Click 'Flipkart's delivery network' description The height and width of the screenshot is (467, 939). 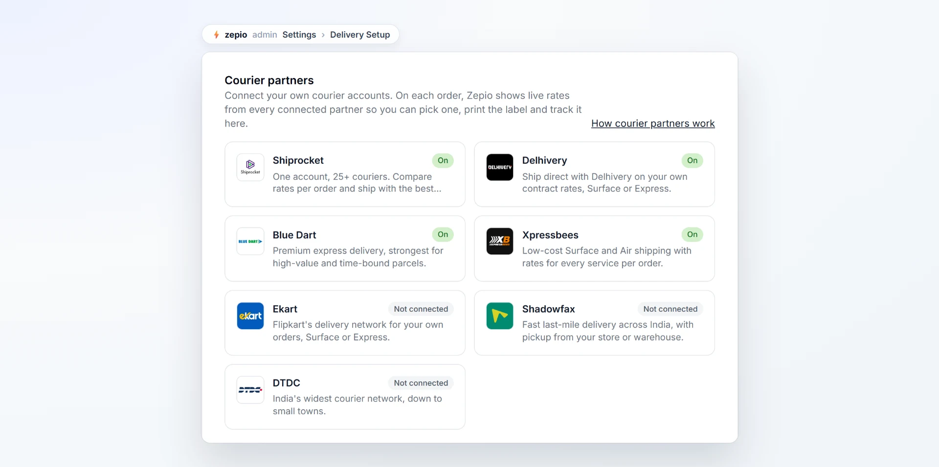(358, 331)
